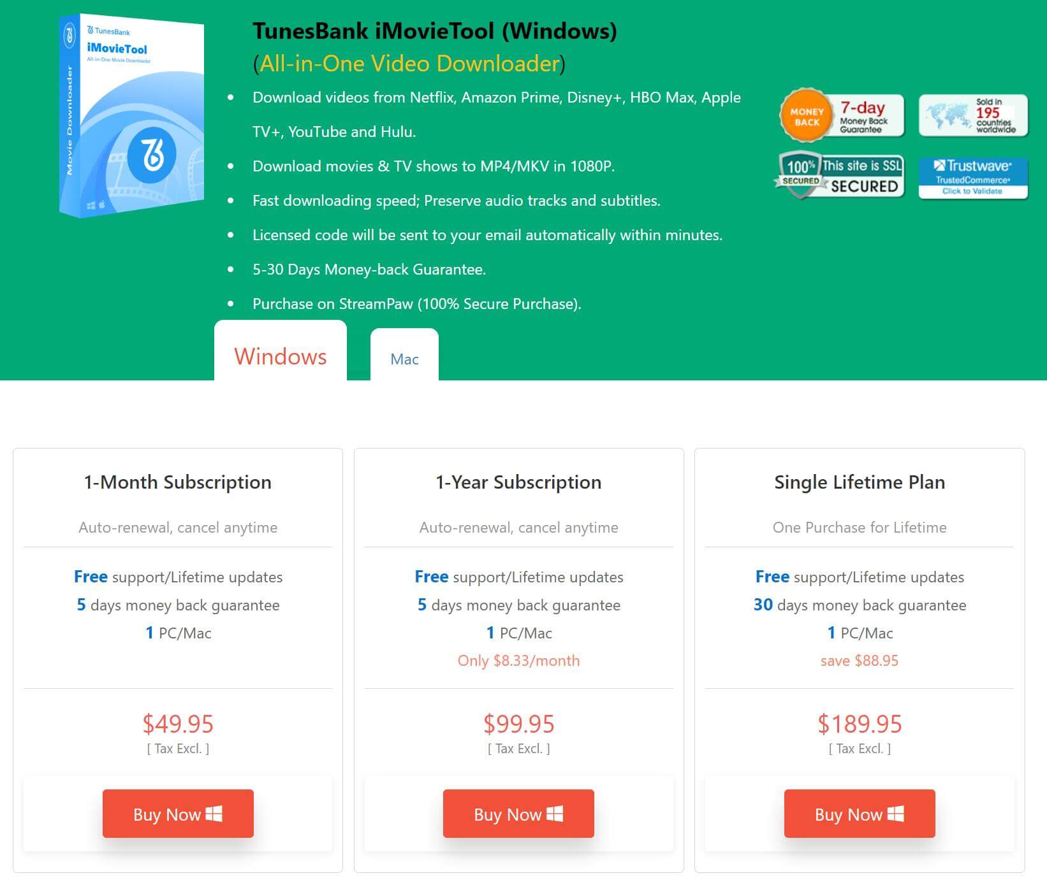Click the $99.95 price text
The height and width of the screenshot is (885, 1047).
519,724
